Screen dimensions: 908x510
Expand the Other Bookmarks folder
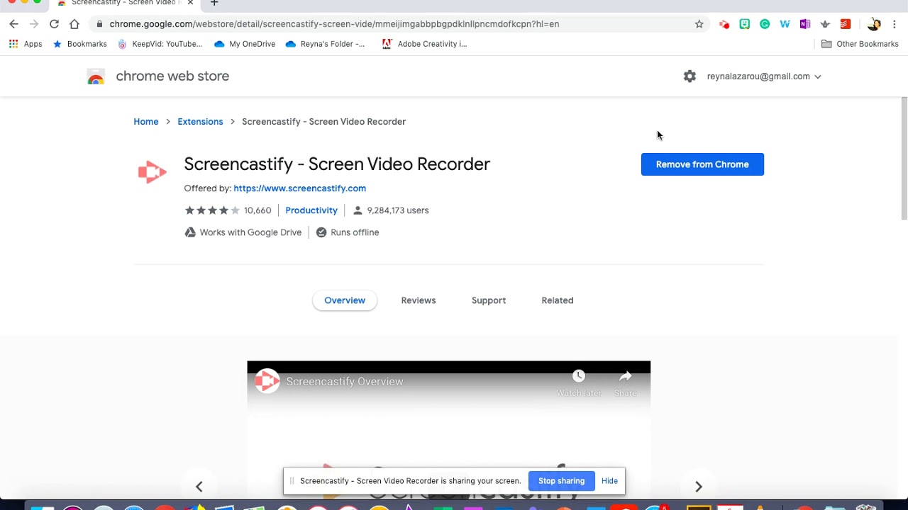click(860, 44)
